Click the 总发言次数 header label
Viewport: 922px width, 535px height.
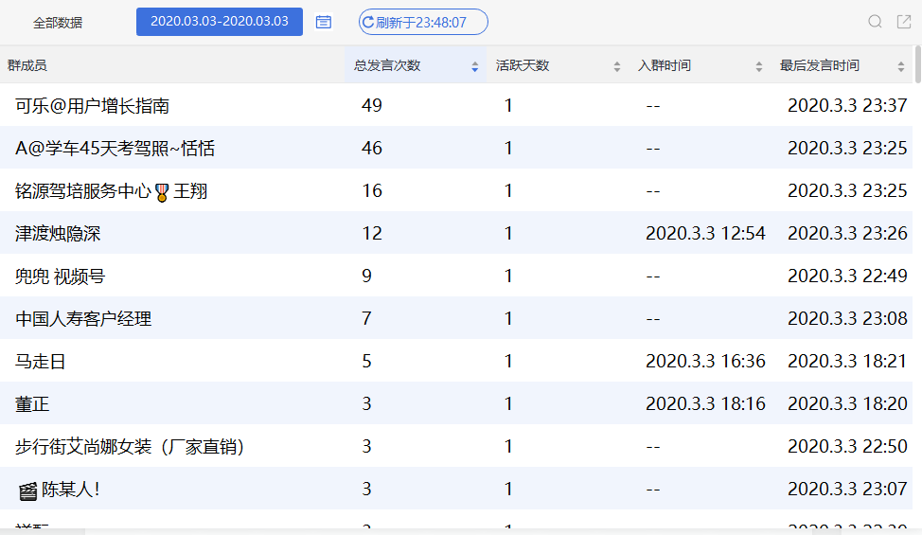click(387, 65)
